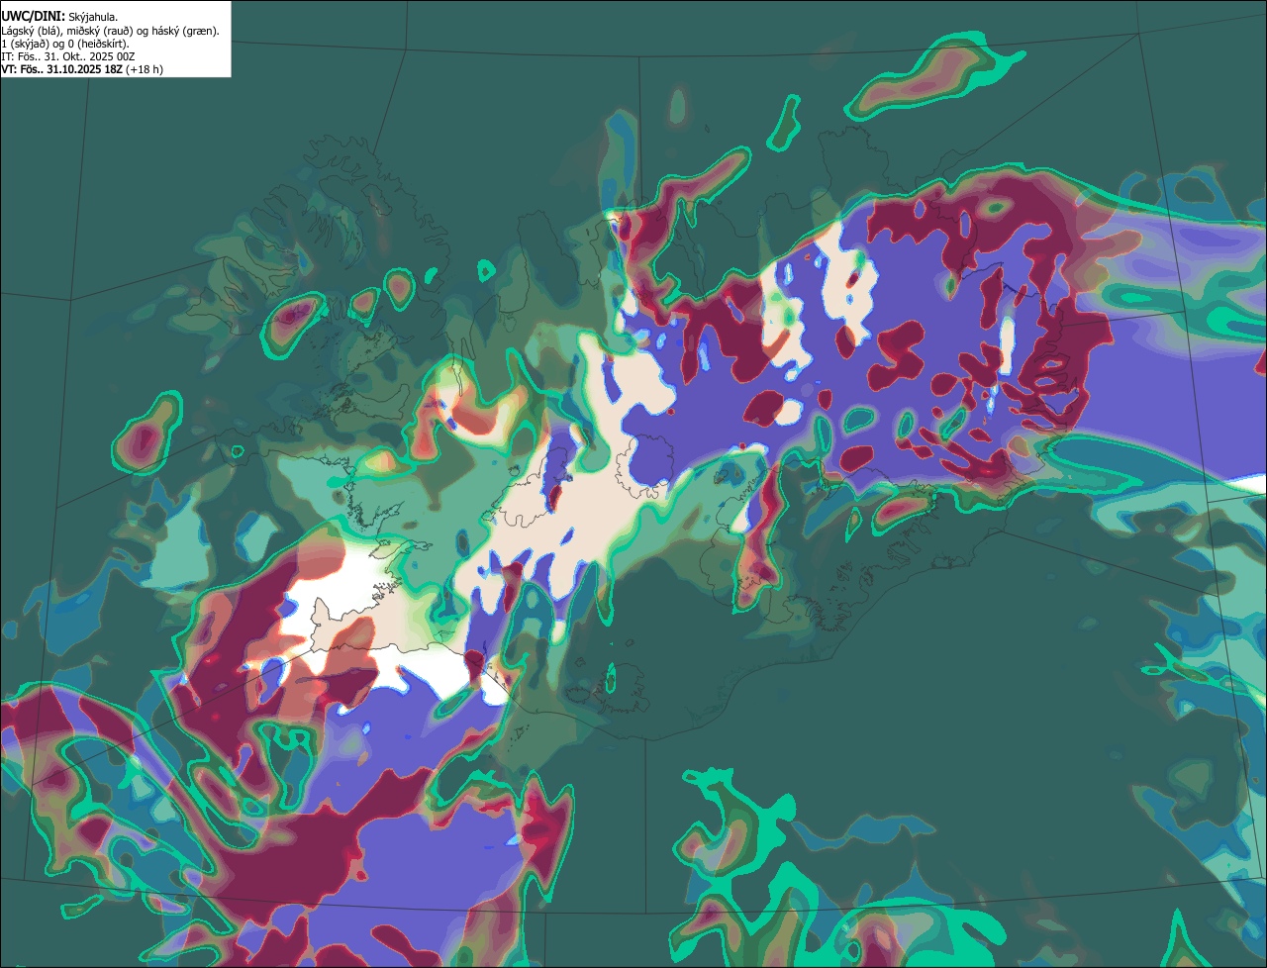1267x968 pixels.
Task: Click the '(+18 h)' forecast offset text
Action: click(145, 69)
